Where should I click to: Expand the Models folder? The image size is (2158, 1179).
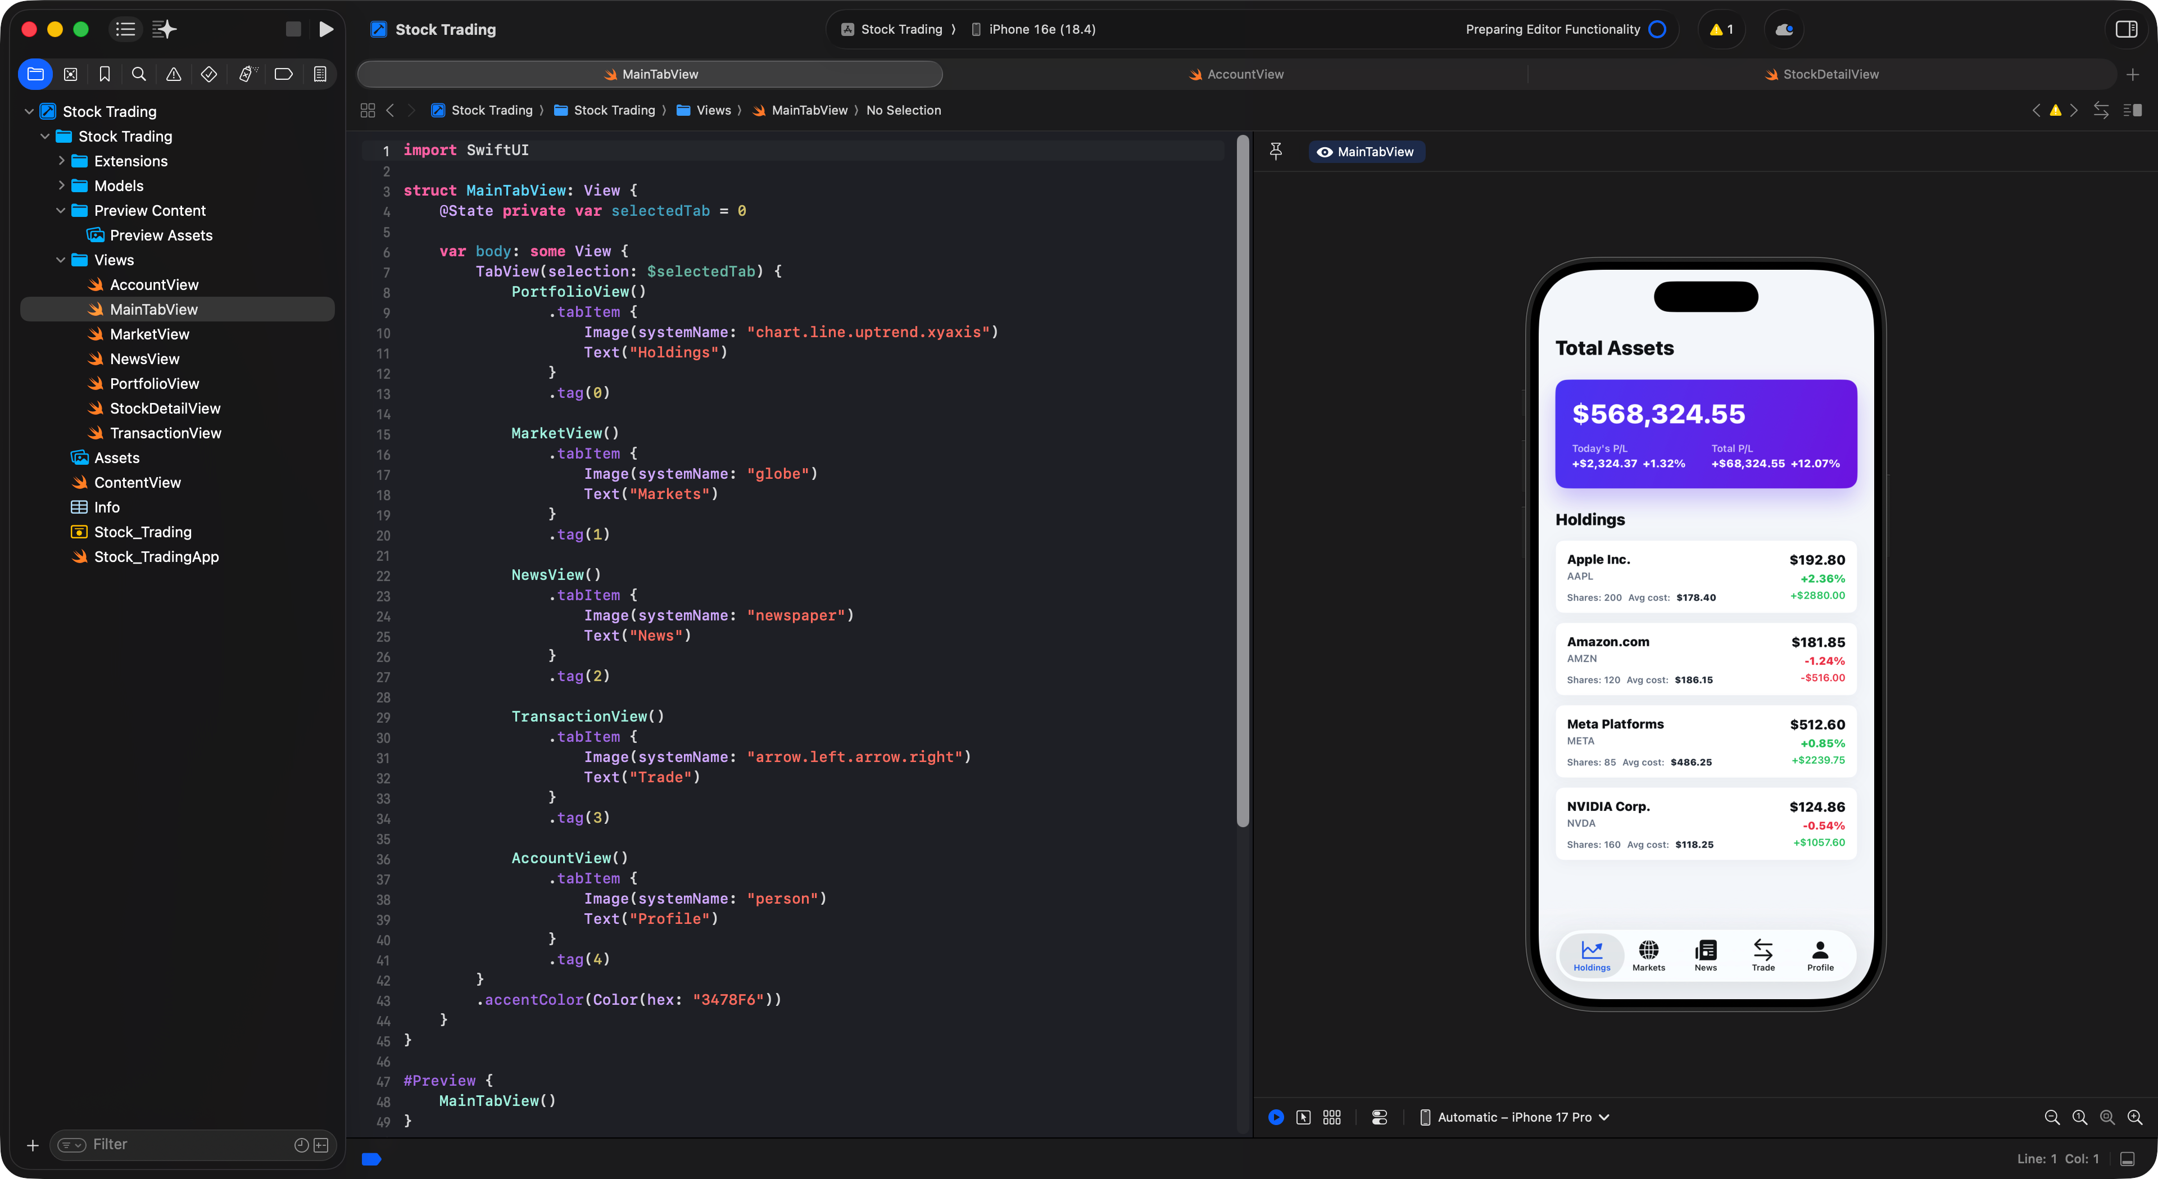coord(61,186)
